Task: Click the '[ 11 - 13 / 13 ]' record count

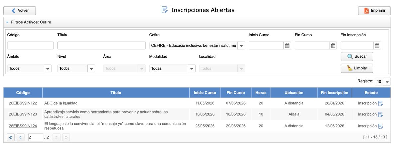Action: [375, 137]
